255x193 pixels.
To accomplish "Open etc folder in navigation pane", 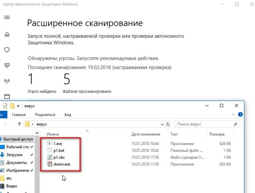I will click(x=9, y=178).
